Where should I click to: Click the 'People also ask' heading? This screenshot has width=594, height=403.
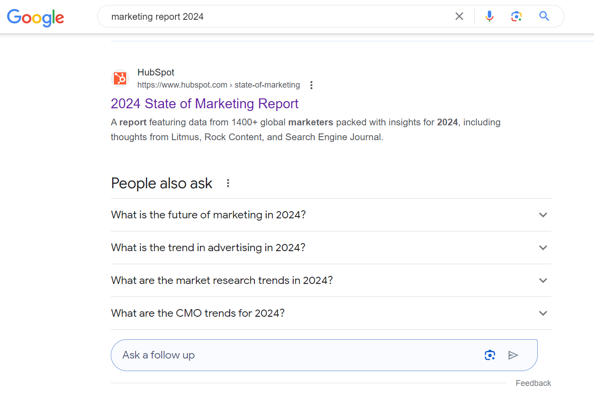coord(162,183)
